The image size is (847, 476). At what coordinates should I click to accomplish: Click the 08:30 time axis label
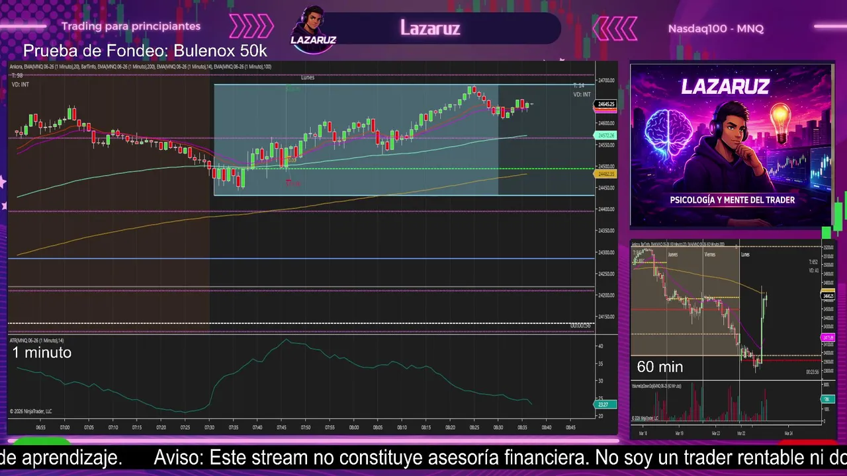point(498,428)
